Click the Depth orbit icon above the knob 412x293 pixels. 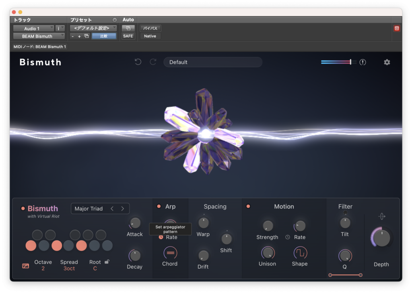click(382, 216)
